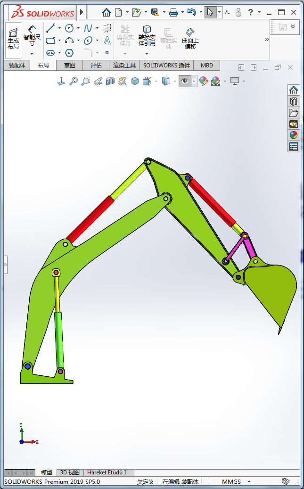Click the Print icon in the title toolbar
This screenshot has height=489, width=304.
coord(173,12)
